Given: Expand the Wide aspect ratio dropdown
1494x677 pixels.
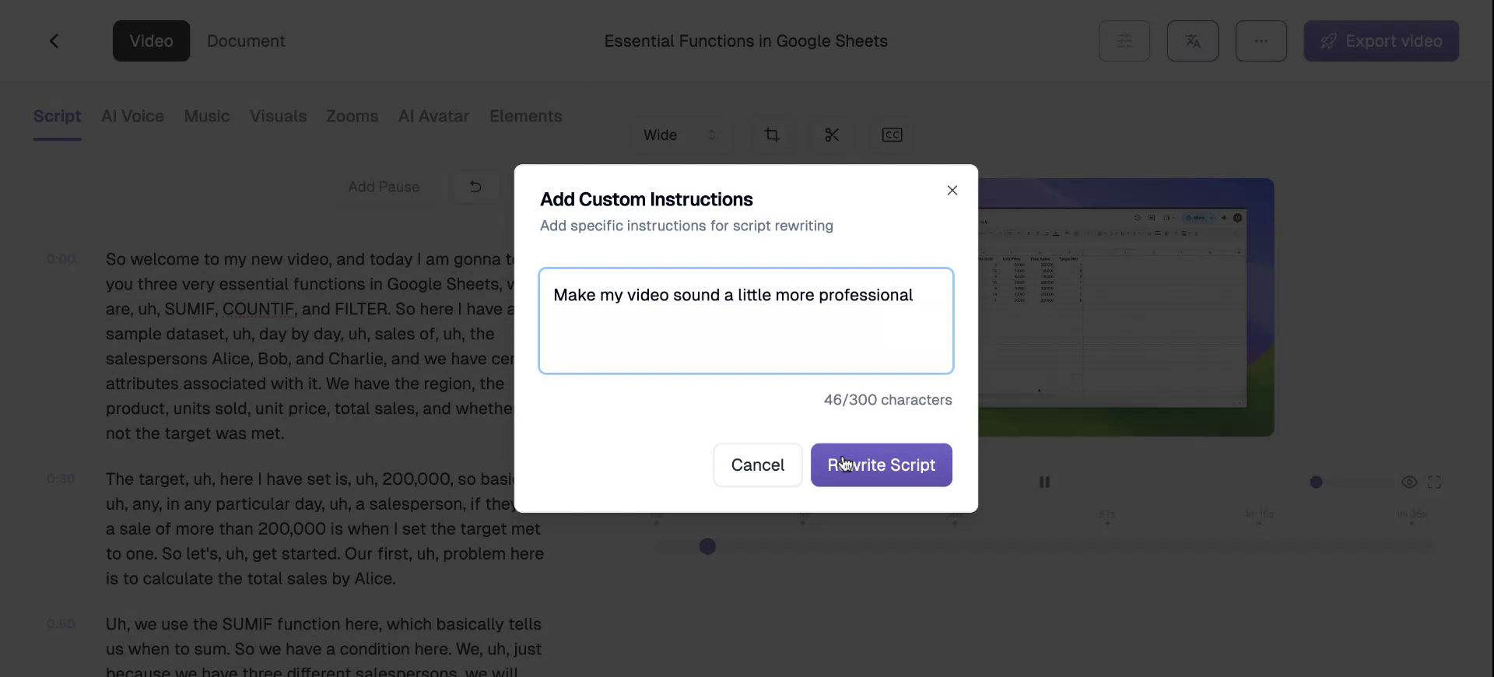Looking at the screenshot, I should click(679, 135).
